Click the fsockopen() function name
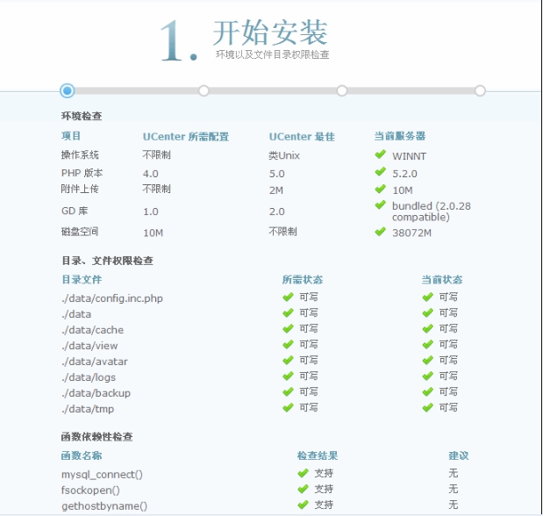The height and width of the screenshot is (516, 543). pos(90,490)
